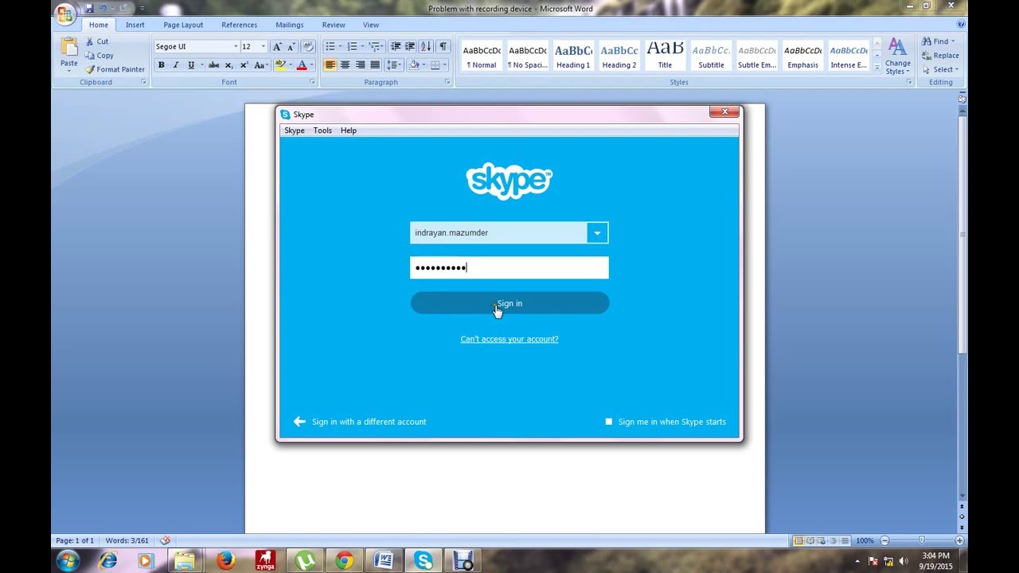Toggle Show/Hide paragraph marks

tap(443, 47)
